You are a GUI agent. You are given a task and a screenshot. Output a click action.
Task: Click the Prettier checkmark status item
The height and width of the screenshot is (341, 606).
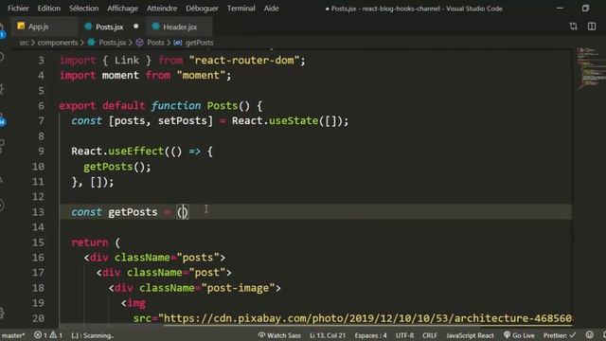[560, 335]
